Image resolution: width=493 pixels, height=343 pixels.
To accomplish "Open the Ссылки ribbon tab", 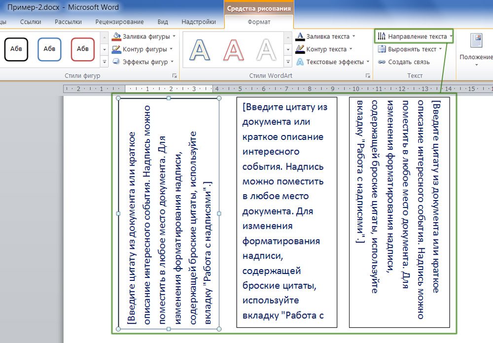I will click(x=31, y=22).
